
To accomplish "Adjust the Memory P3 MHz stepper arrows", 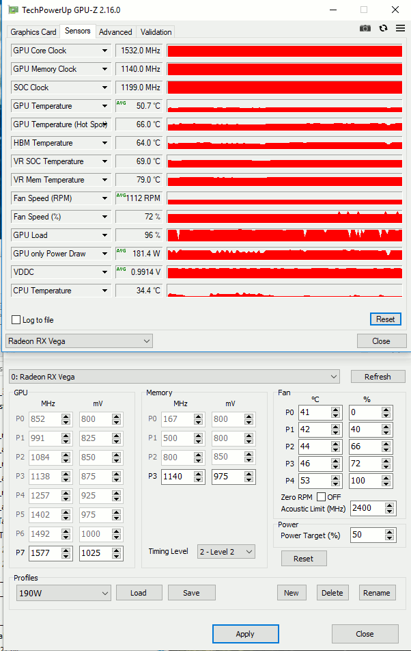I will 199,477.
